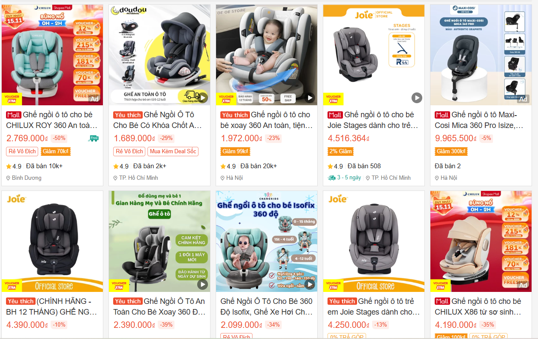
Task: Click the Yêu thích badge on 1.689.000đ seat
Action: (x=128, y=115)
